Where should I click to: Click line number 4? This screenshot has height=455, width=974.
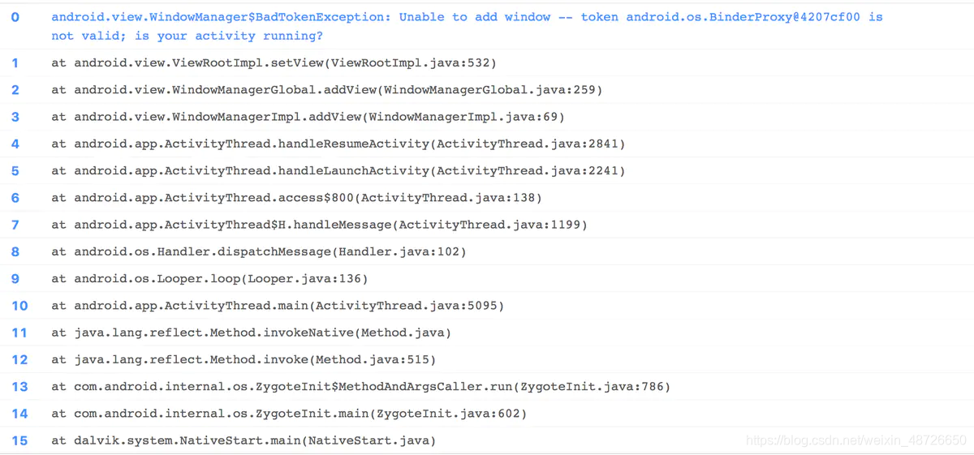pyautogui.click(x=15, y=144)
